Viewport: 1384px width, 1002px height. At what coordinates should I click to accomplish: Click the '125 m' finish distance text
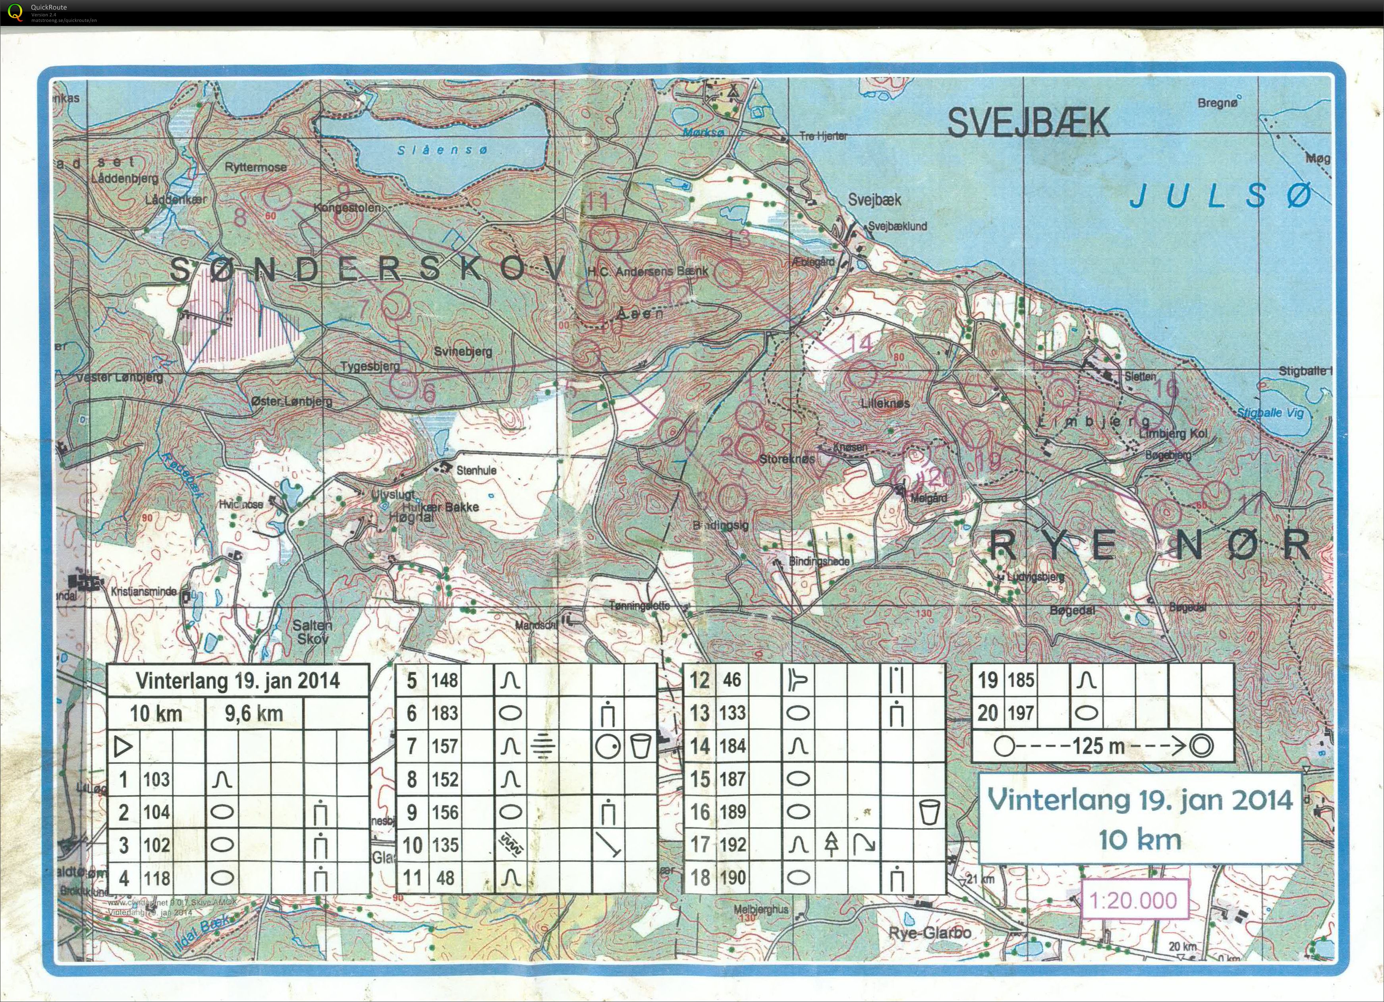pos(1098,746)
